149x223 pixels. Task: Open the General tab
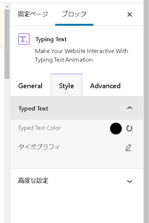(30, 86)
